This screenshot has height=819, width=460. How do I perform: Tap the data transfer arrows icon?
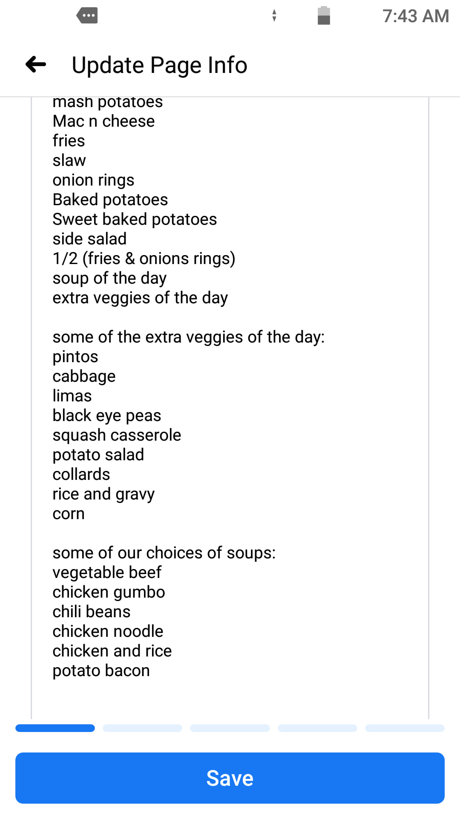[x=274, y=16]
